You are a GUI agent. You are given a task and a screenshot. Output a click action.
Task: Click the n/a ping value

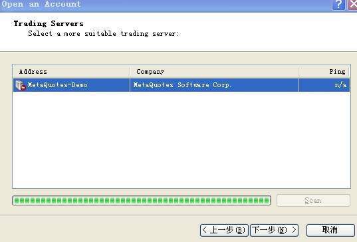tap(340, 85)
